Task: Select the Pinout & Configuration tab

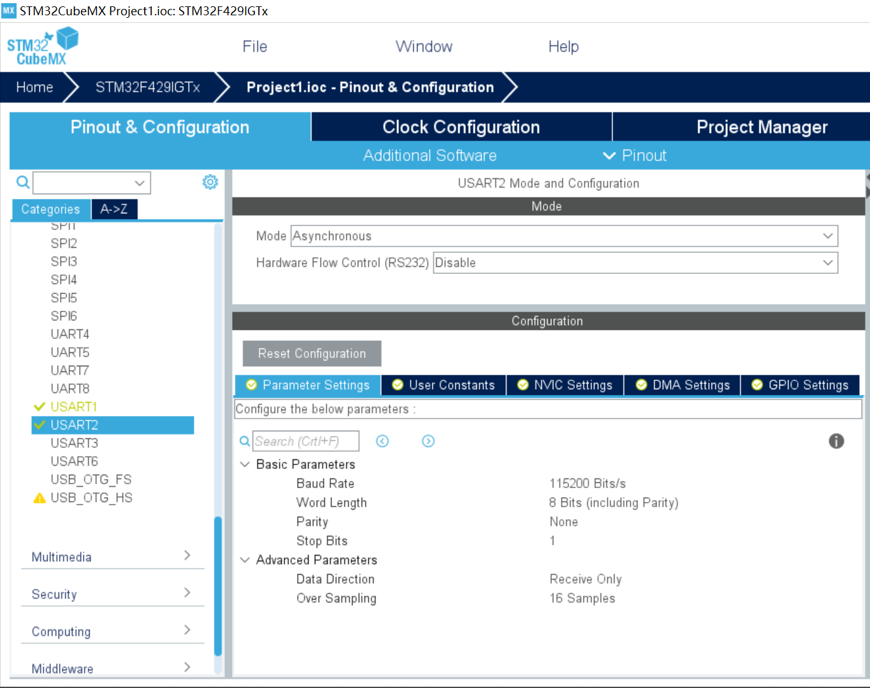Action: pos(160,127)
